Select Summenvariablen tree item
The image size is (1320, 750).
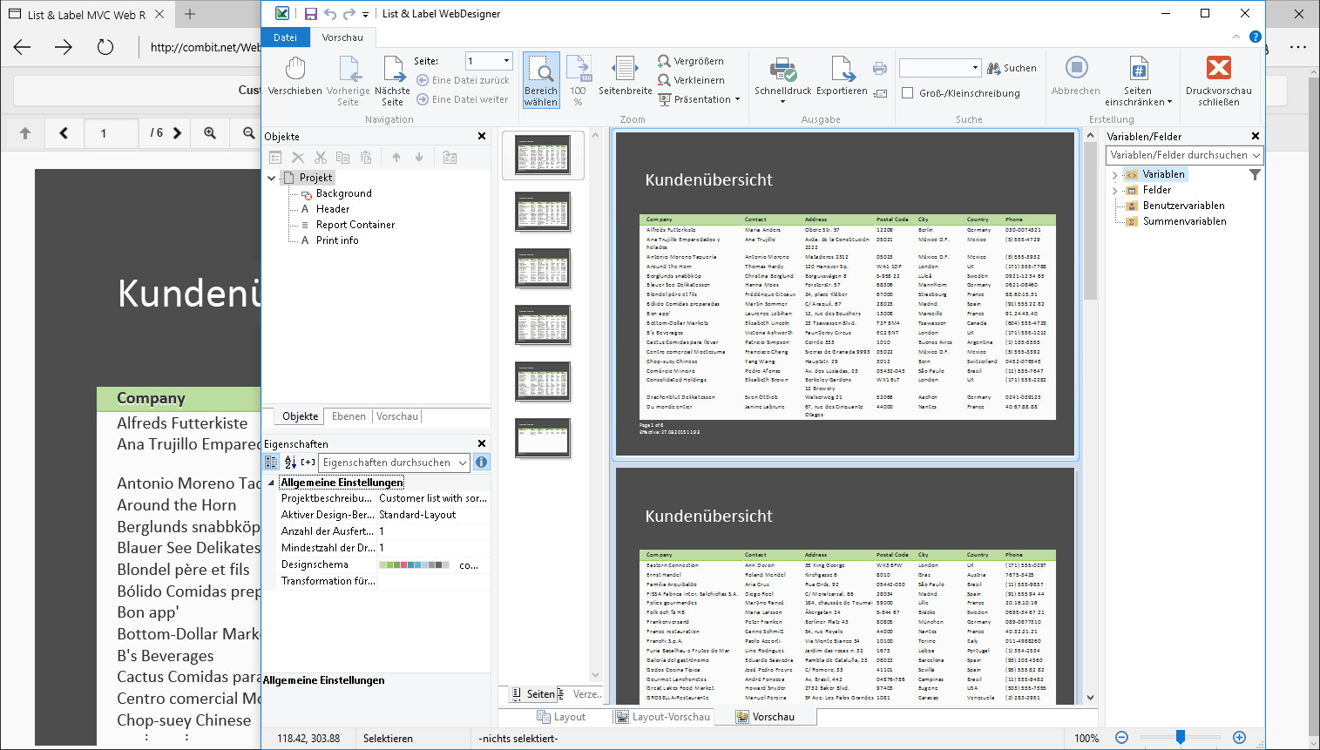(x=1184, y=221)
